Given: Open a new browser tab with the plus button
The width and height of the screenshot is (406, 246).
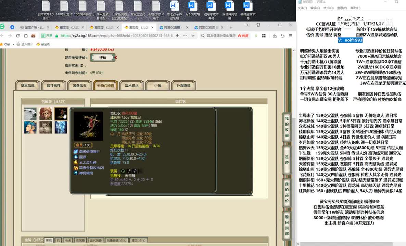Looking at the screenshot, I should pos(231,27).
